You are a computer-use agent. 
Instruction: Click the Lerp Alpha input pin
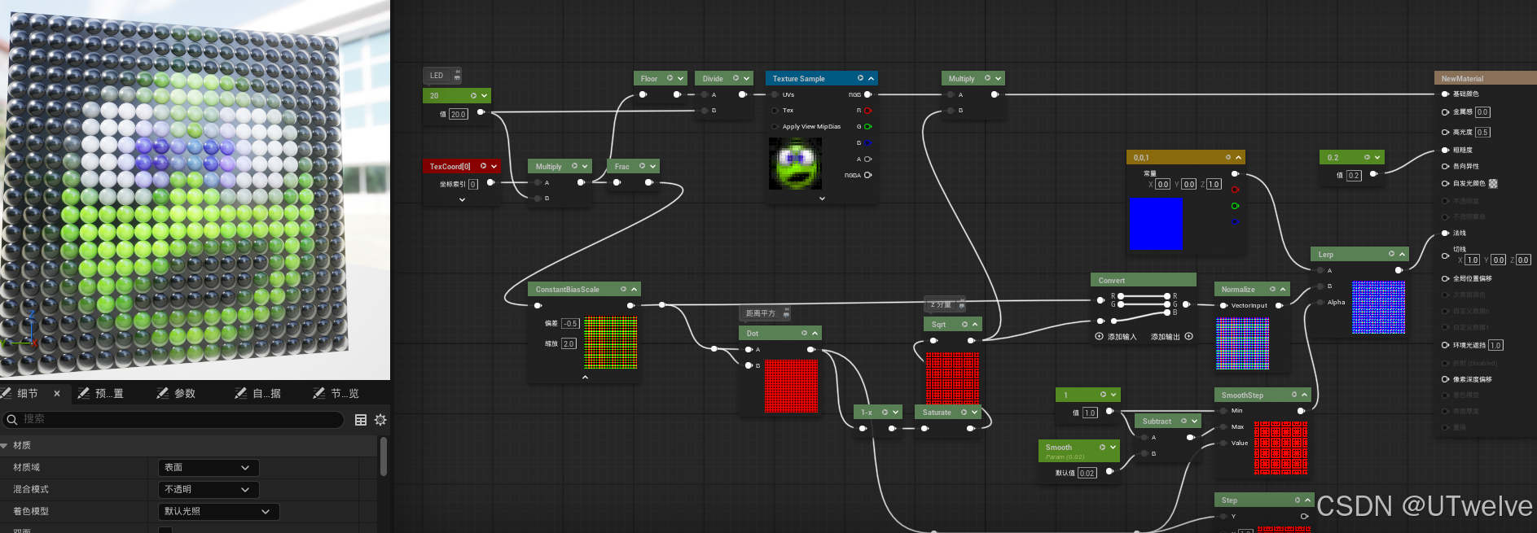tap(1320, 302)
